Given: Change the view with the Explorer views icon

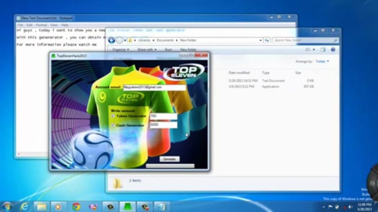Looking at the screenshot, I should (x=308, y=50).
